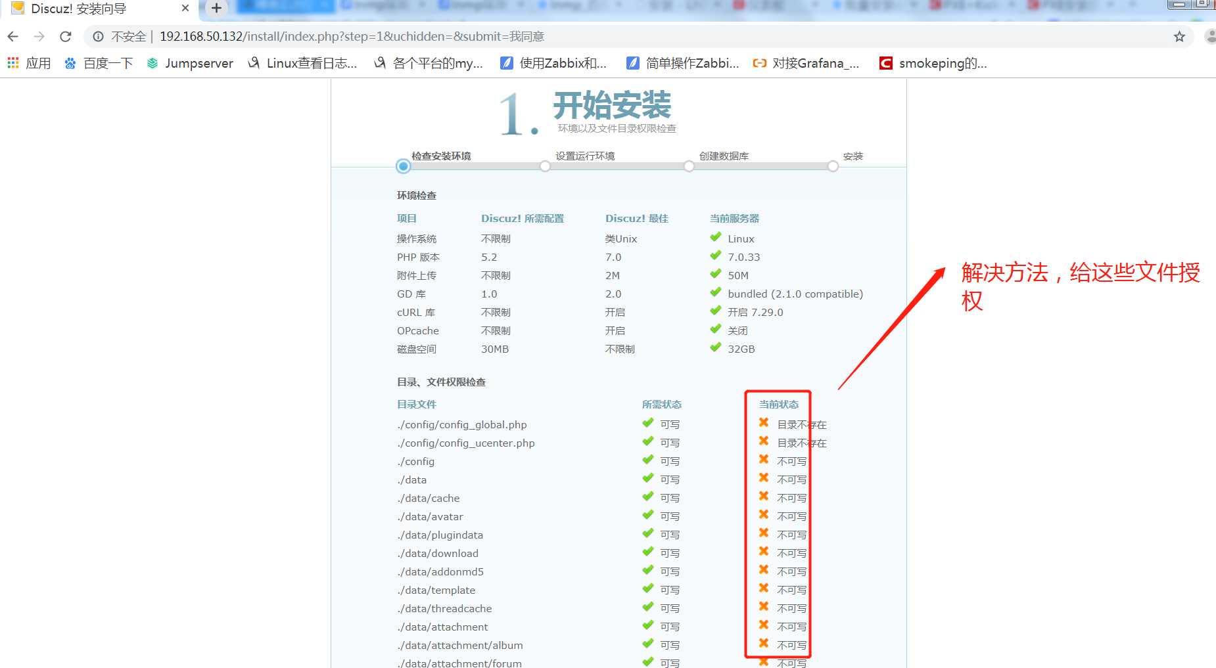Click the green check beside 32GB
The width and height of the screenshot is (1216, 668).
tap(716, 347)
